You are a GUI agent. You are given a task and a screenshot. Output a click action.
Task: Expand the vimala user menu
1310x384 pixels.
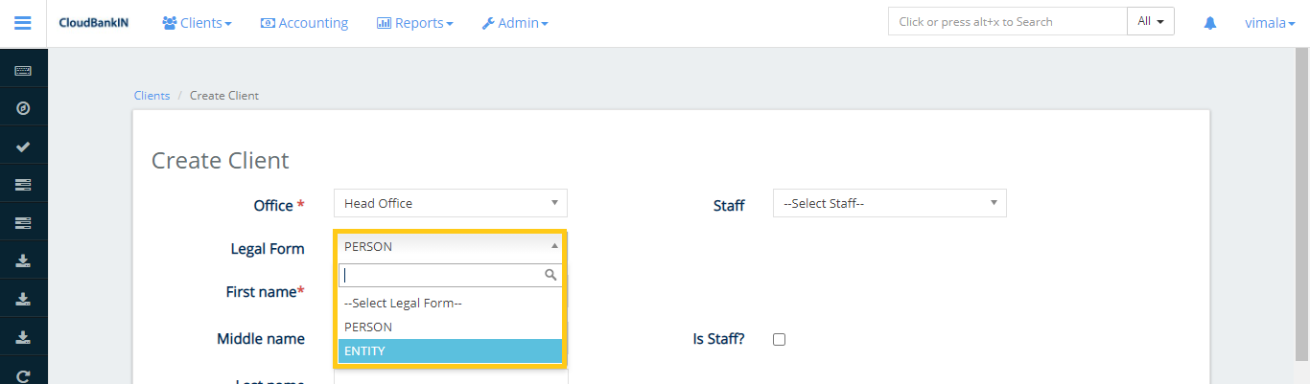[1263, 23]
